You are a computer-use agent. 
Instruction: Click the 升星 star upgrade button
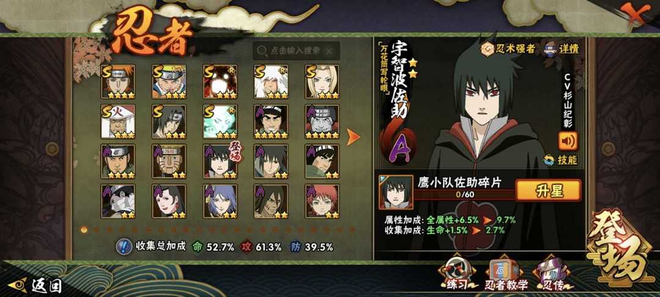(548, 189)
